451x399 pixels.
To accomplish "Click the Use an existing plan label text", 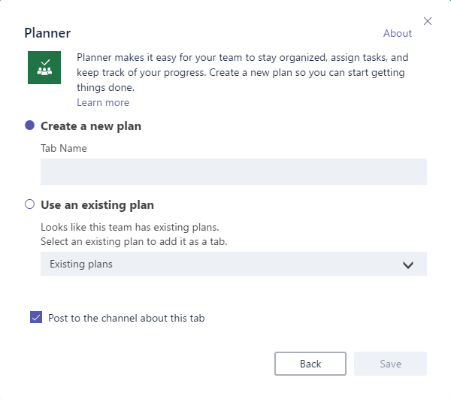I will click(x=97, y=205).
